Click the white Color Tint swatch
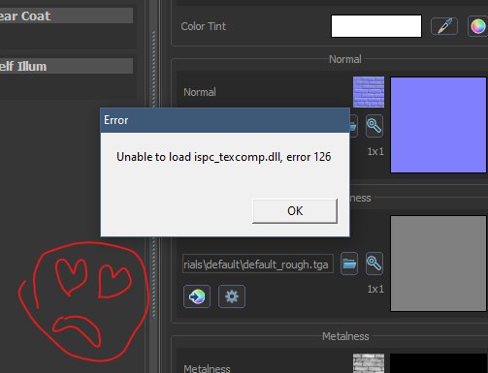 pos(376,26)
